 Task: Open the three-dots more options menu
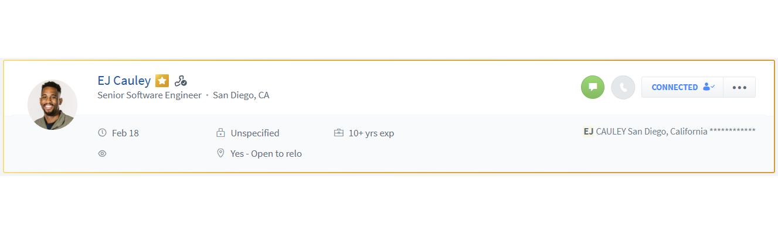[739, 87]
